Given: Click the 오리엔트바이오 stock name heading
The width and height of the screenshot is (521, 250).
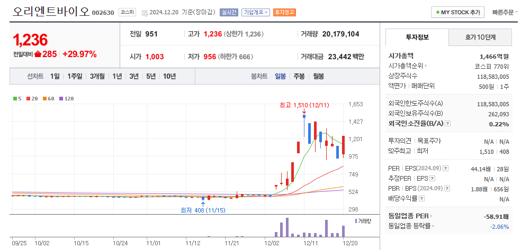Looking at the screenshot, I should click(x=51, y=12).
